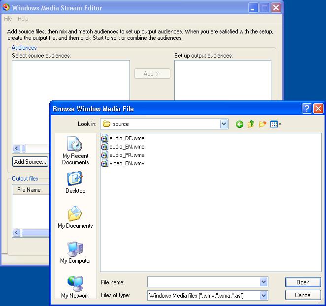Screen dimensions: 326x306
Task: Click the Cancel button
Action: [x=303, y=295]
